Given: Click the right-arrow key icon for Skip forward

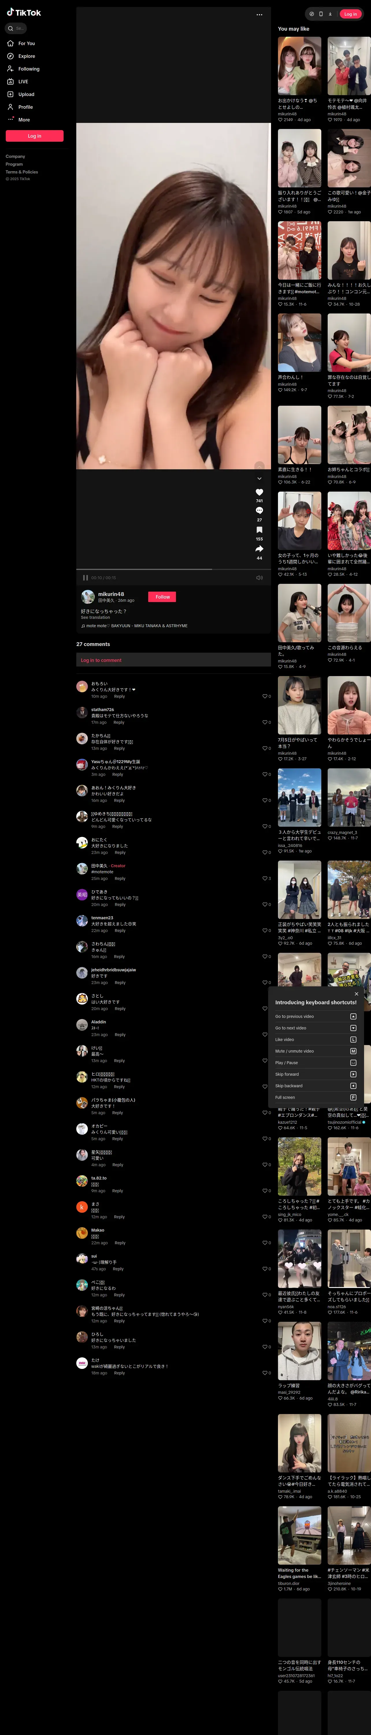Looking at the screenshot, I should 353,1074.
